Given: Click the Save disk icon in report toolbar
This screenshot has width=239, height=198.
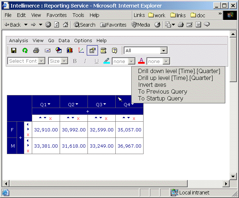Looking at the screenshot, I should pos(14,50).
